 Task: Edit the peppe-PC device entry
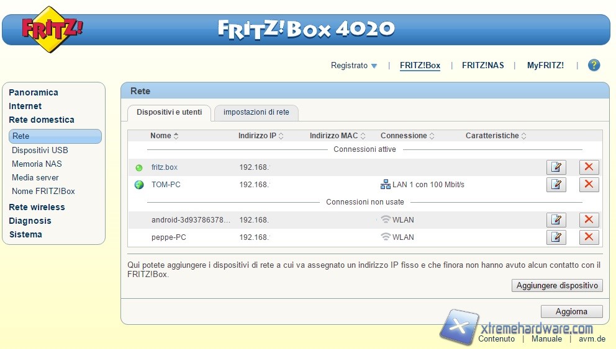(556, 237)
